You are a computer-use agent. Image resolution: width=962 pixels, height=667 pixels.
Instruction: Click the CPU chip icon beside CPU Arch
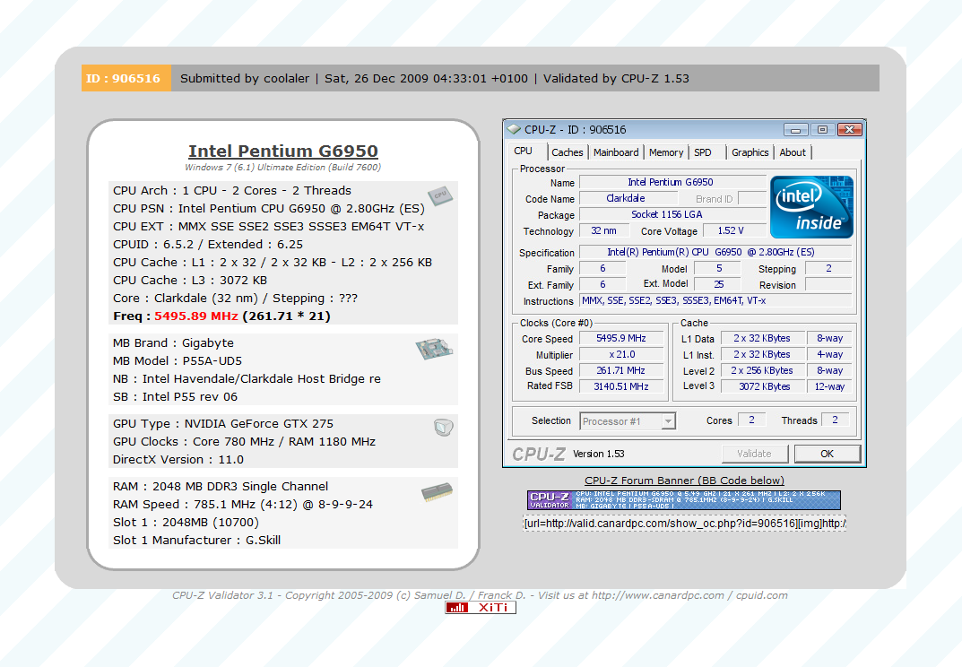tap(440, 195)
